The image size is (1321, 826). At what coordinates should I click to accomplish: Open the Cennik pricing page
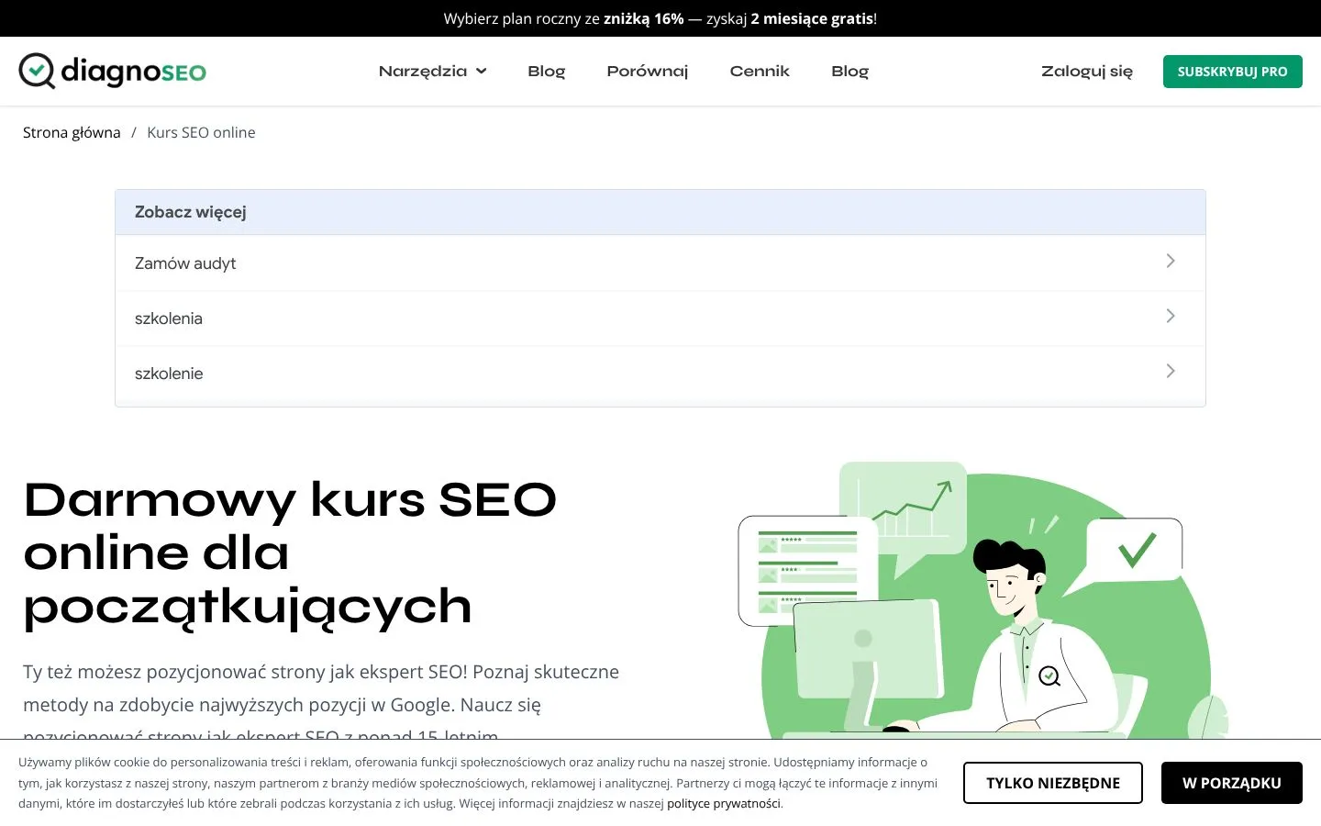pyautogui.click(x=760, y=71)
